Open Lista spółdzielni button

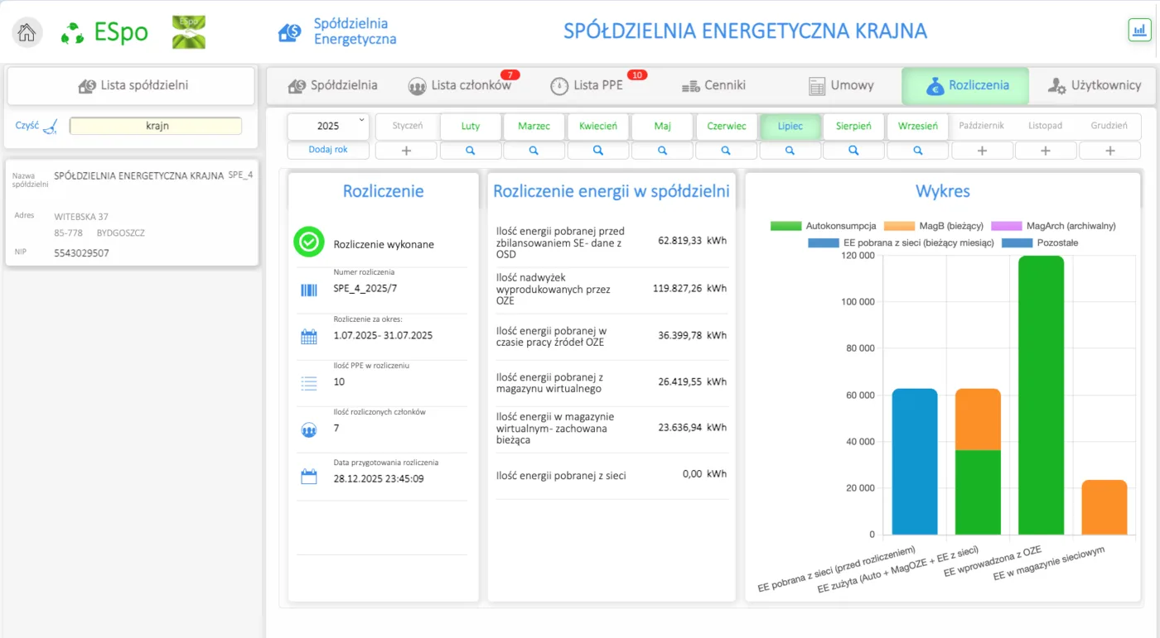coord(131,85)
